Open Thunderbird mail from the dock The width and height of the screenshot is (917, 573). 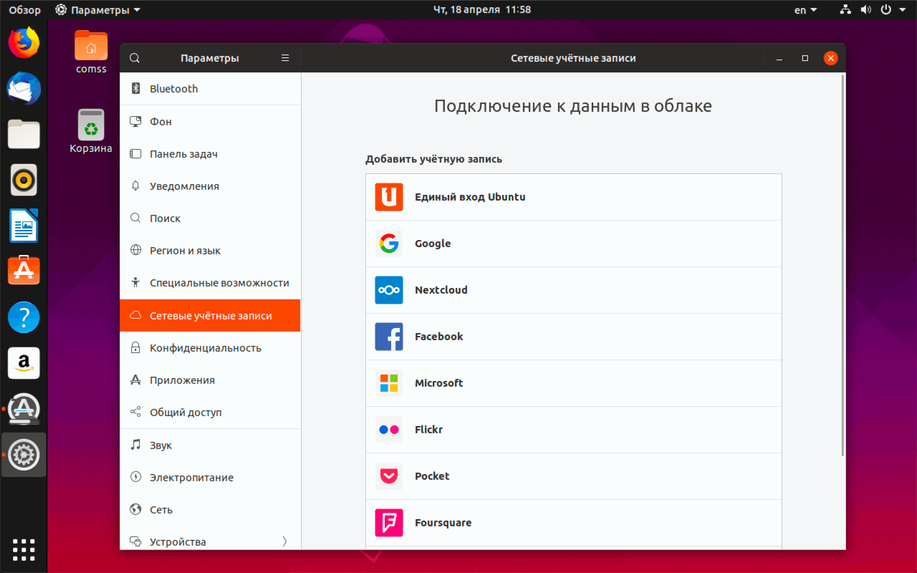tap(24, 89)
